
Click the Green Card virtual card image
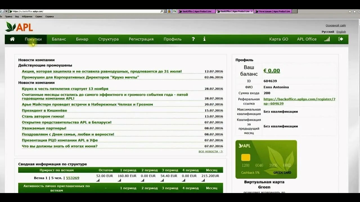[266, 159]
